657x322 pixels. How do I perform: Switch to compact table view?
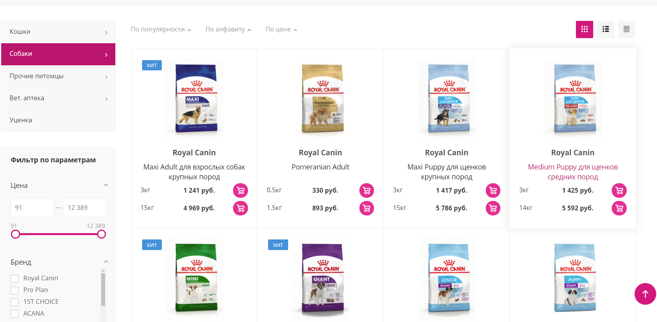point(626,29)
